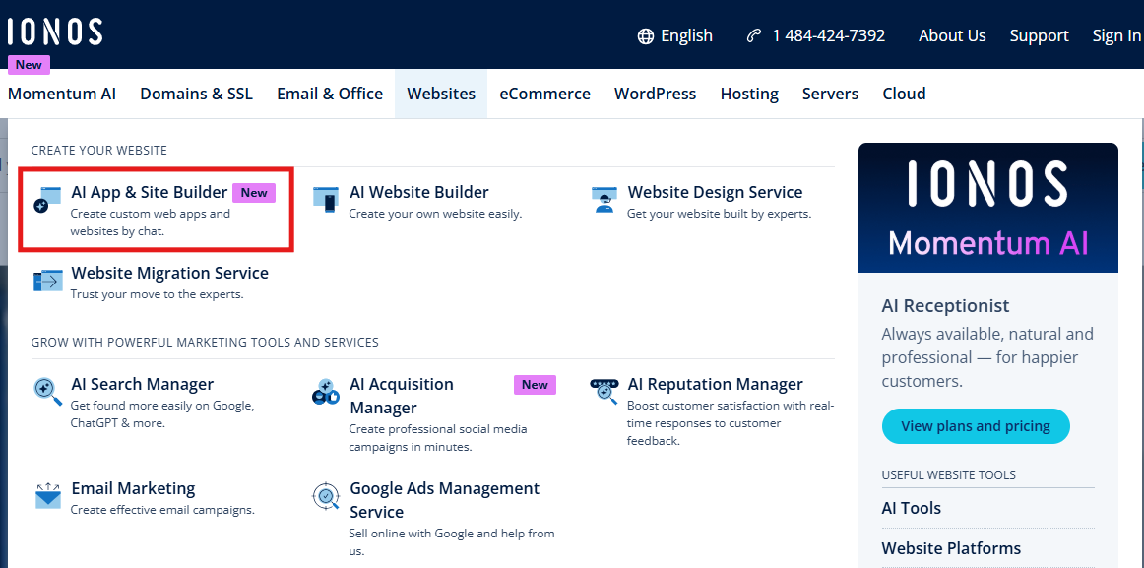Open AI Reputation Manager link

[715, 384]
